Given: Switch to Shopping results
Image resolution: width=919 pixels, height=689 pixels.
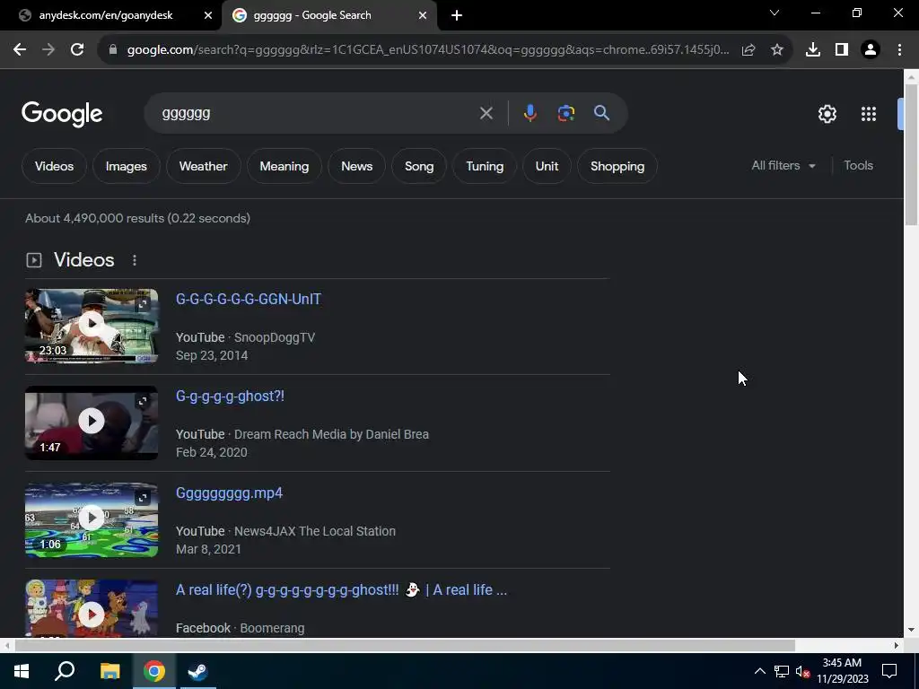Looking at the screenshot, I should (x=617, y=166).
